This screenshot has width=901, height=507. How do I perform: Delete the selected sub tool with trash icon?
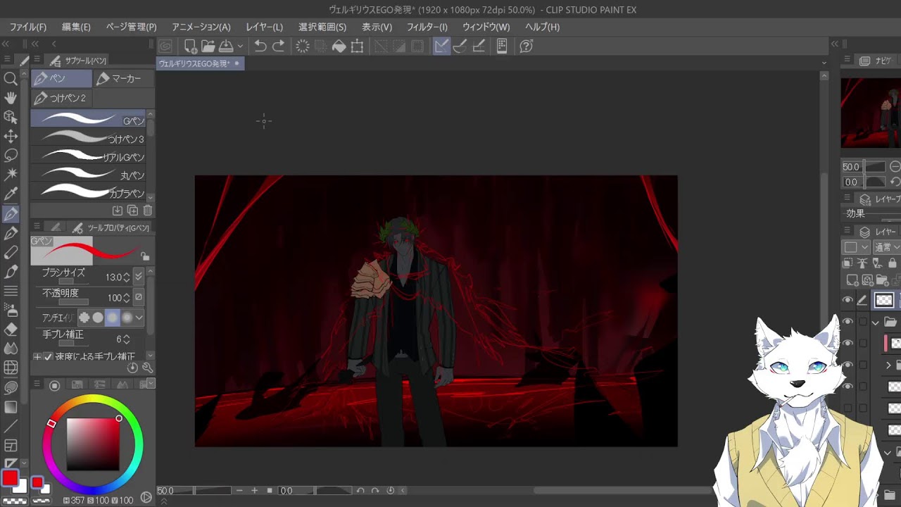tap(148, 211)
